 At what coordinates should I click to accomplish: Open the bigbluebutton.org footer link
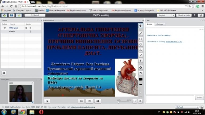point(83,107)
